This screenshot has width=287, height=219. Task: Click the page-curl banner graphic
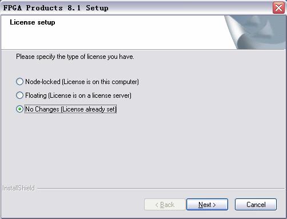[256, 32]
